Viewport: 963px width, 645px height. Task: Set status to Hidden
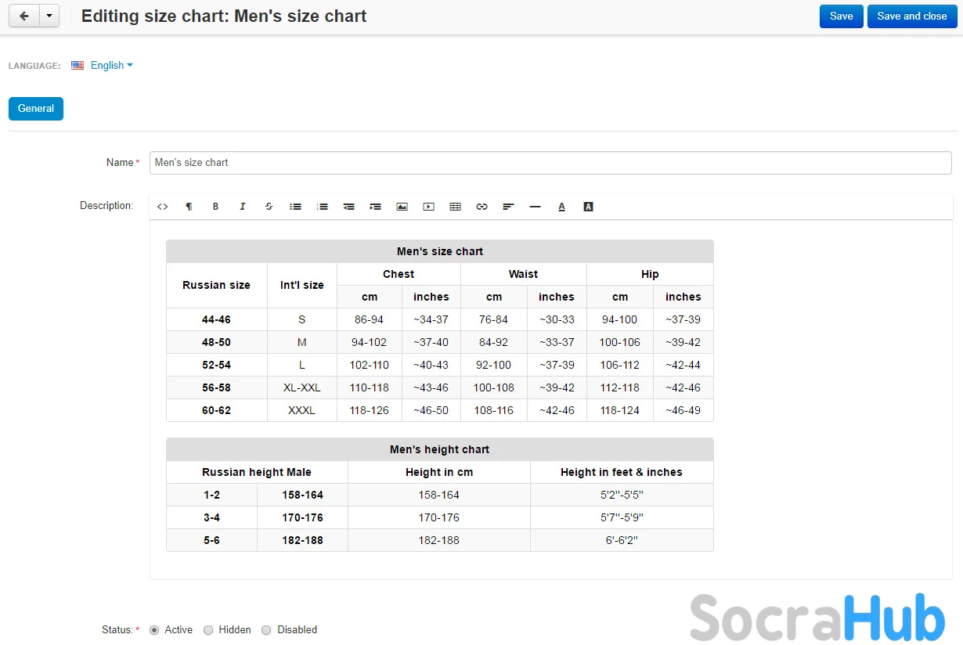[208, 630]
